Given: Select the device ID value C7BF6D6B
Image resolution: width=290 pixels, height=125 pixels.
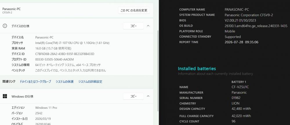Looking at the screenshot, I should tap(65, 54).
